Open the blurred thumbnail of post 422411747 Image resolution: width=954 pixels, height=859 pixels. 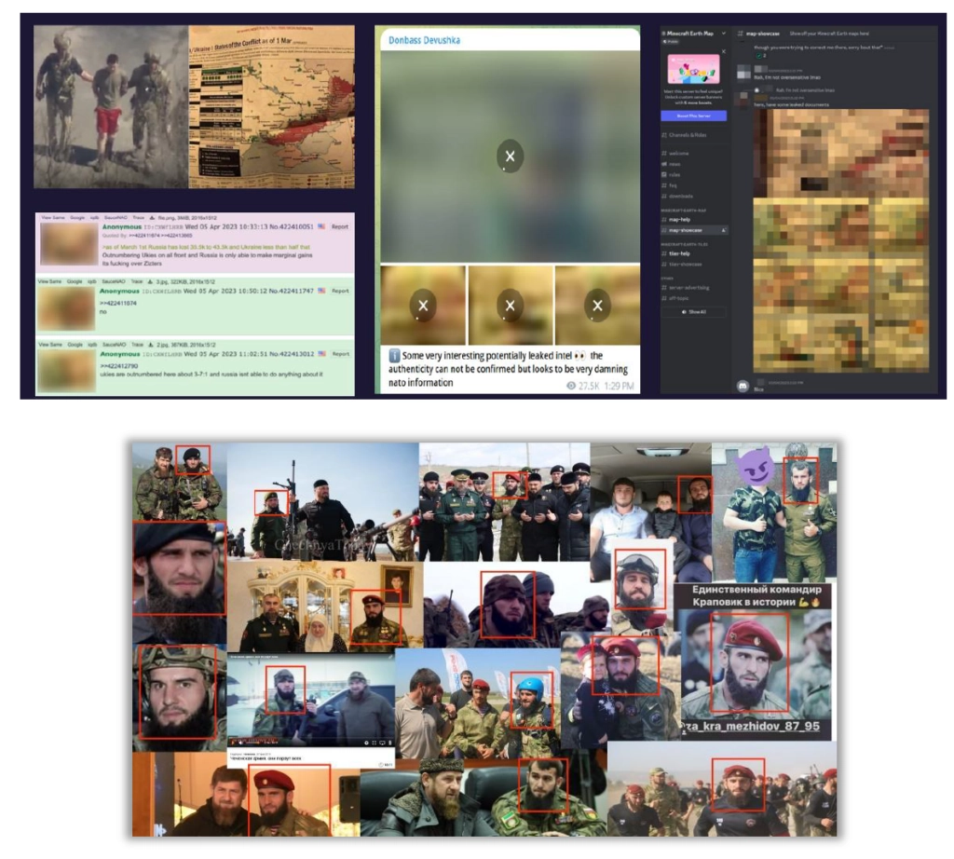click(x=66, y=307)
